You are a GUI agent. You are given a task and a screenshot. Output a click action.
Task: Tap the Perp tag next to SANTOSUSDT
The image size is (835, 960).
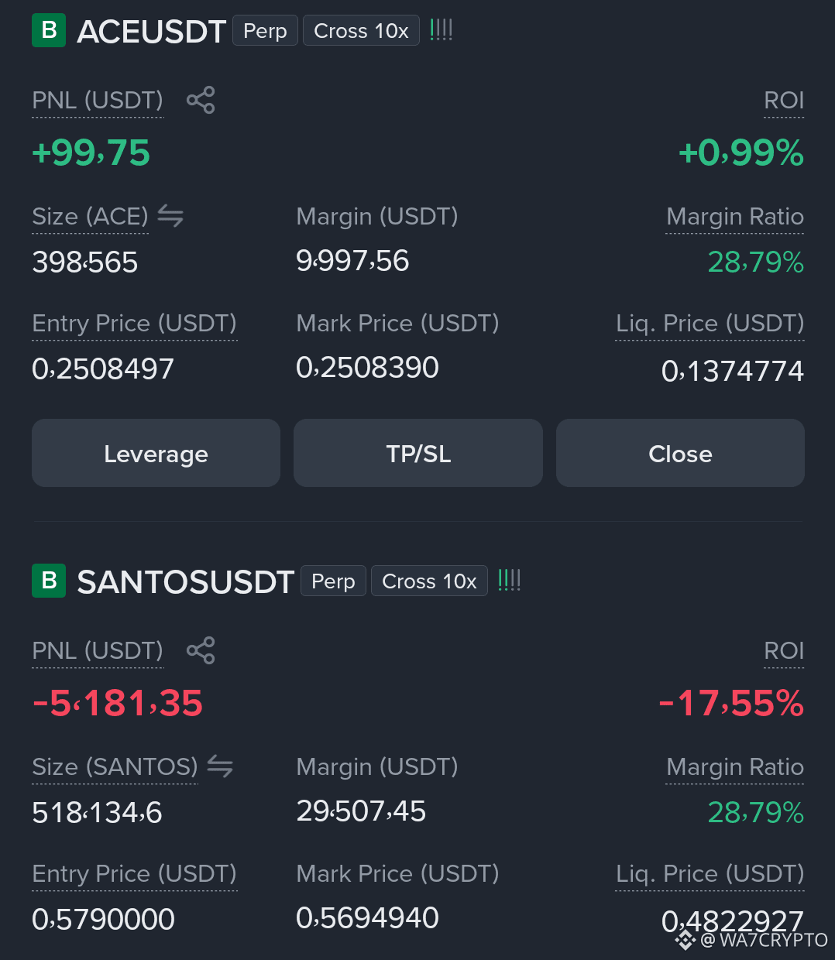click(x=333, y=581)
